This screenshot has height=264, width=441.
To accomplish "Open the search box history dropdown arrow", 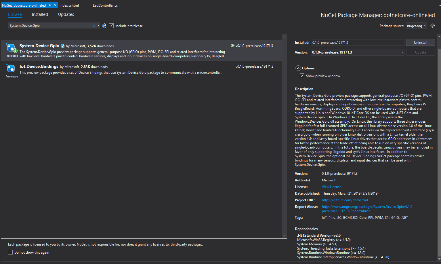I will 98,26.
